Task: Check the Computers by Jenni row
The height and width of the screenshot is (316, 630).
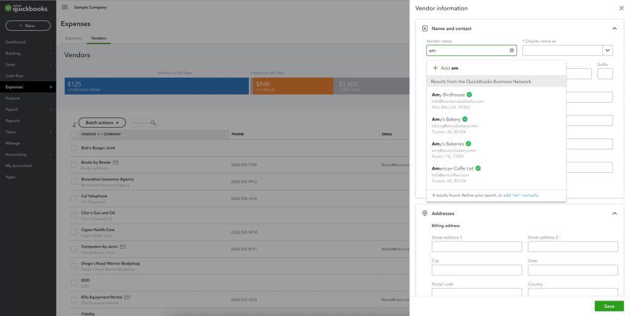Action: [x=74, y=249]
